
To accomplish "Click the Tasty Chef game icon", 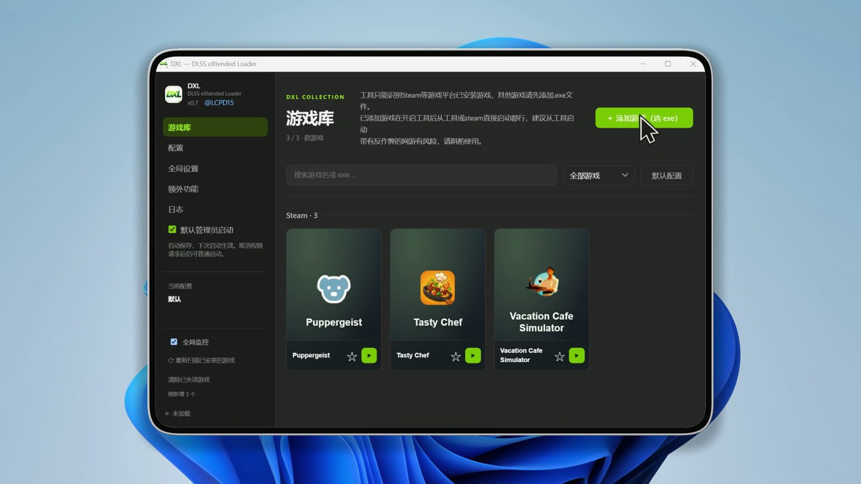I will click(x=437, y=288).
